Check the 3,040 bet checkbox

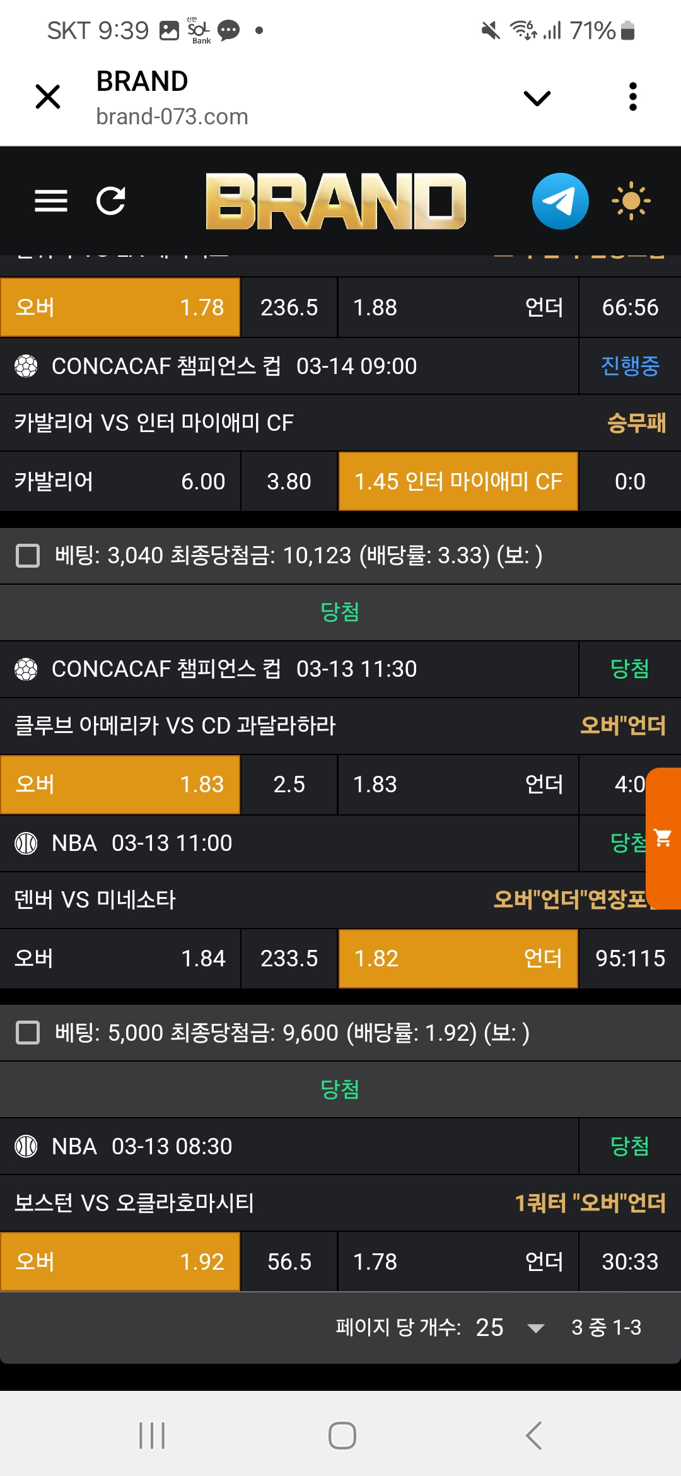28,556
